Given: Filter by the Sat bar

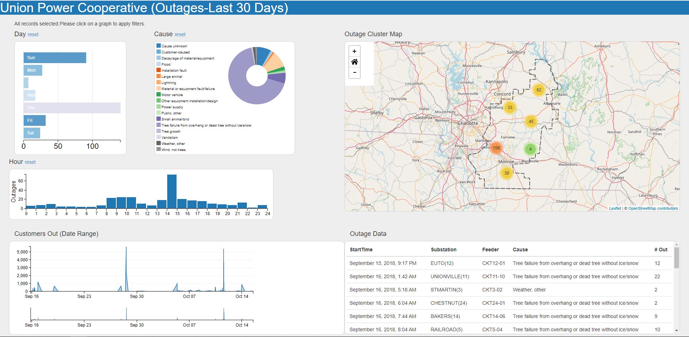Looking at the screenshot, I should 32,133.
